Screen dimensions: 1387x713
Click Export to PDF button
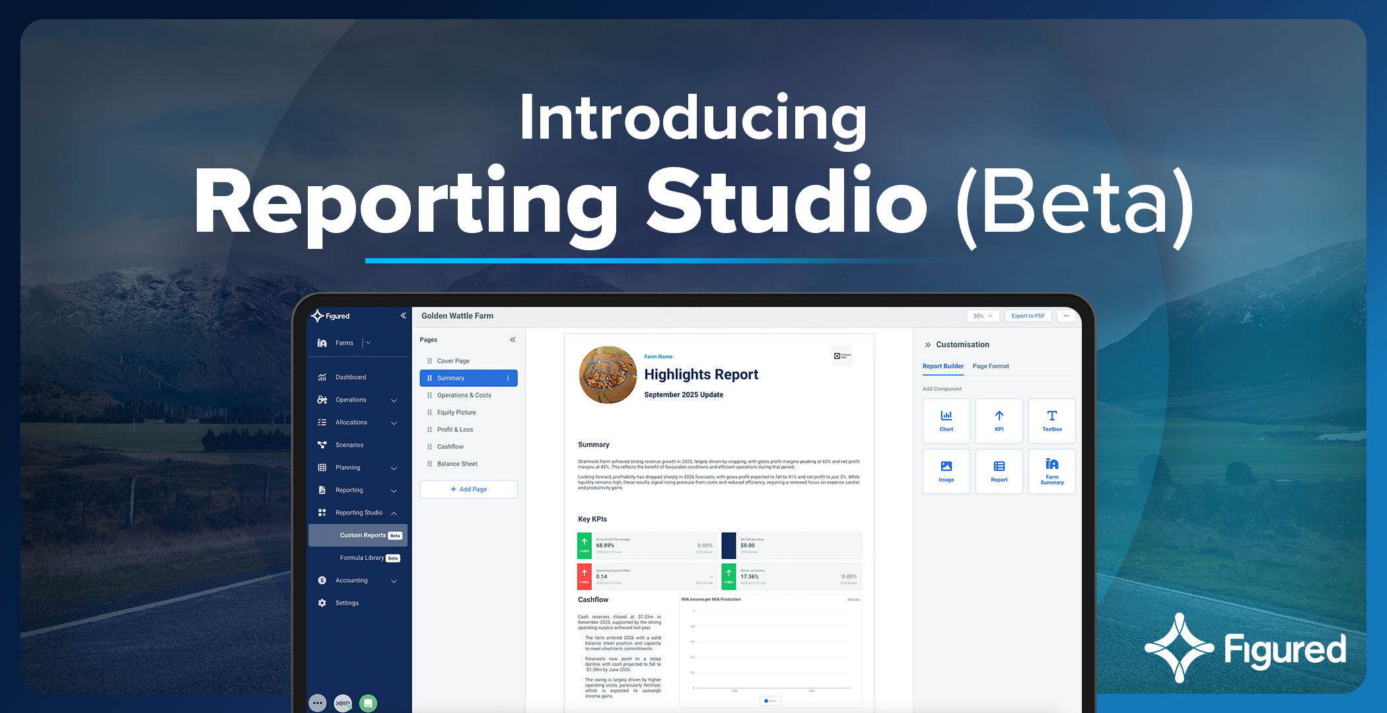click(1028, 316)
